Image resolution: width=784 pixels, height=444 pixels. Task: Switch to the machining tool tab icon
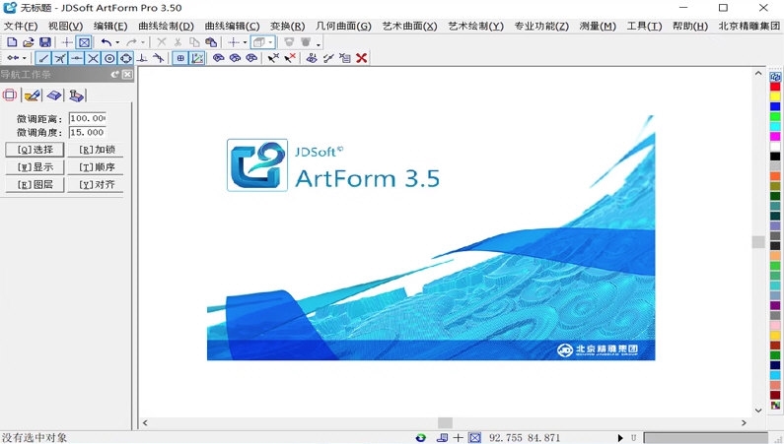tap(76, 95)
